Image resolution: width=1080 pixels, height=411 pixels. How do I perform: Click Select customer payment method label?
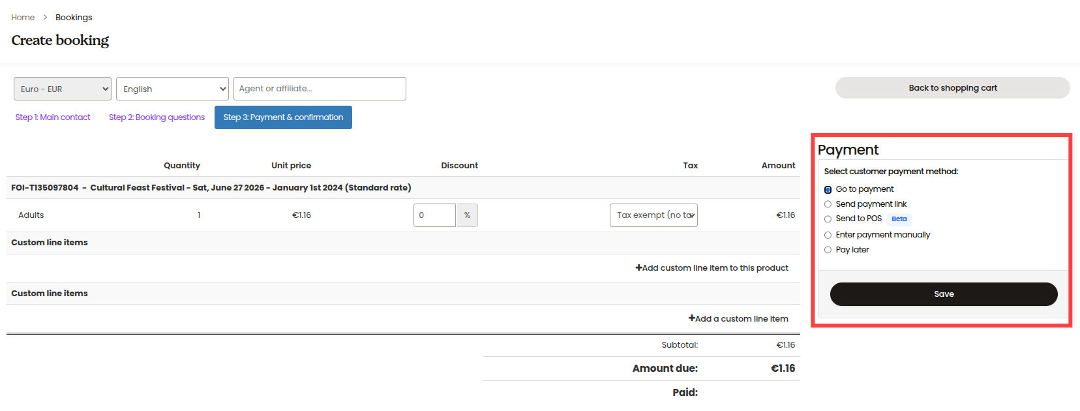891,172
